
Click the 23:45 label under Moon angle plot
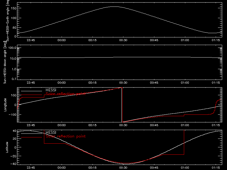click(x=31, y=83)
